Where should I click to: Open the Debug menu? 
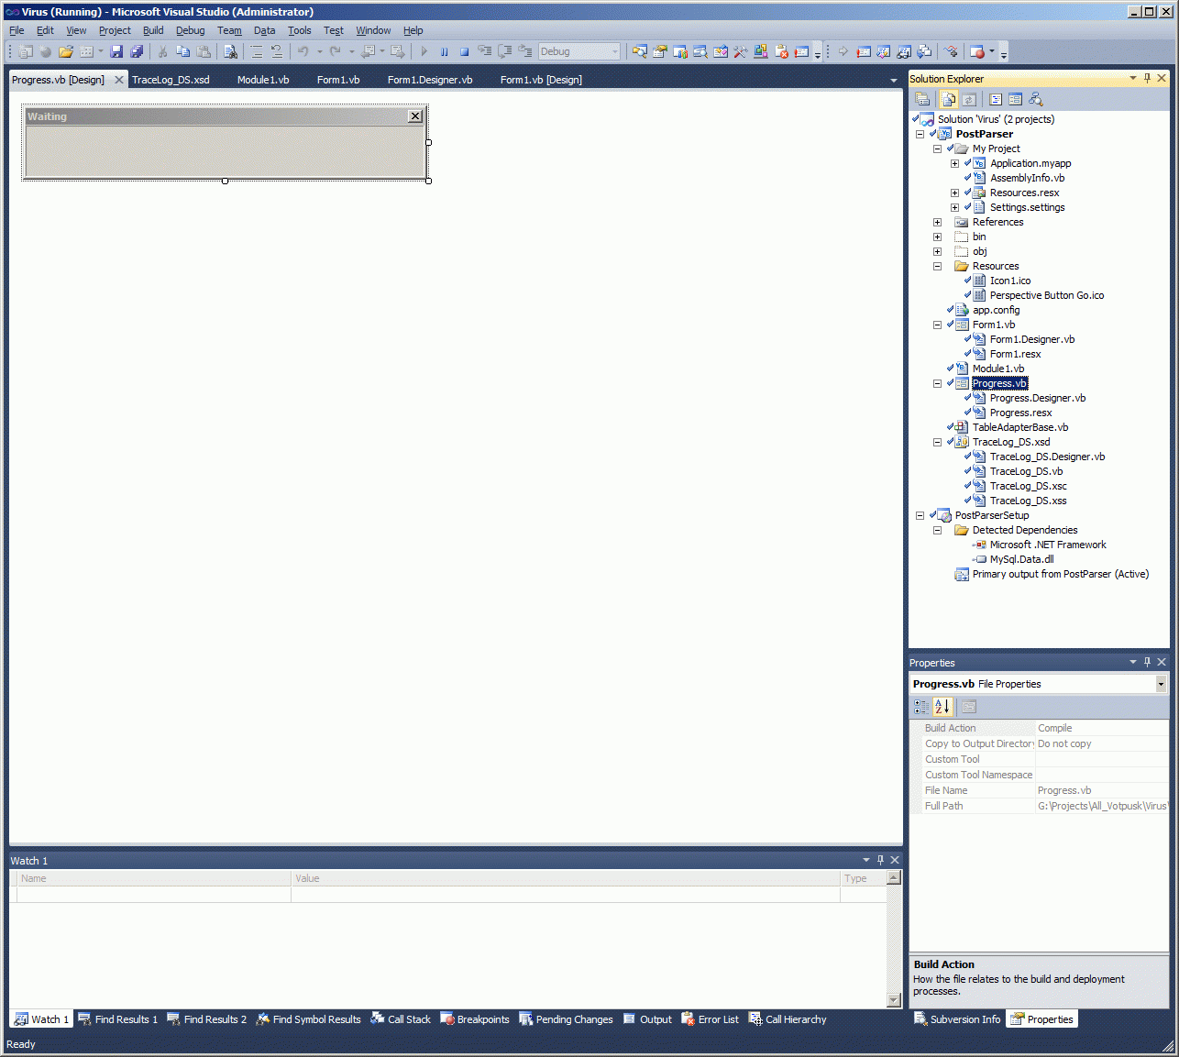[x=191, y=30]
